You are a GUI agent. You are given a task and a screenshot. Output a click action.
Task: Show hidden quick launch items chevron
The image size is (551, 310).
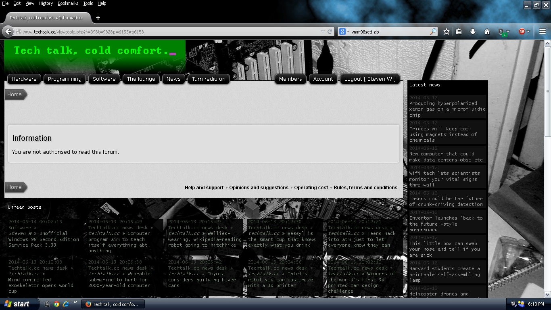click(75, 302)
